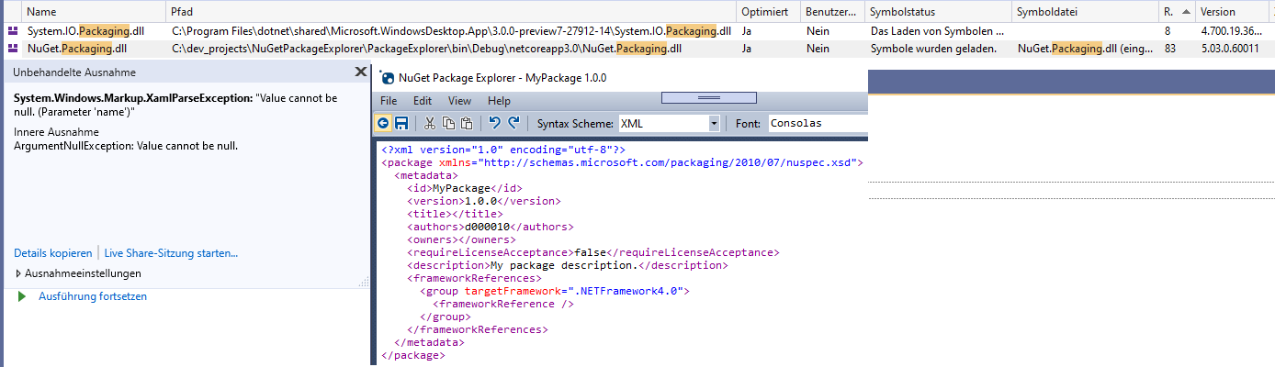Click Live Share-Sitzung starten link
Viewport: 1275px width, 367px height.
coord(171,253)
